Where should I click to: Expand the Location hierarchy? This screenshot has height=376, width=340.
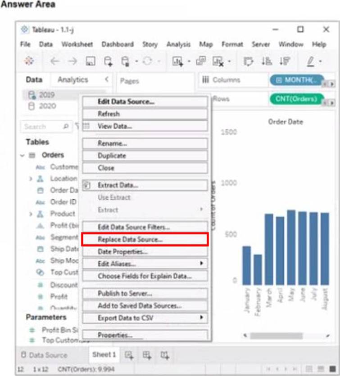[x=31, y=179]
